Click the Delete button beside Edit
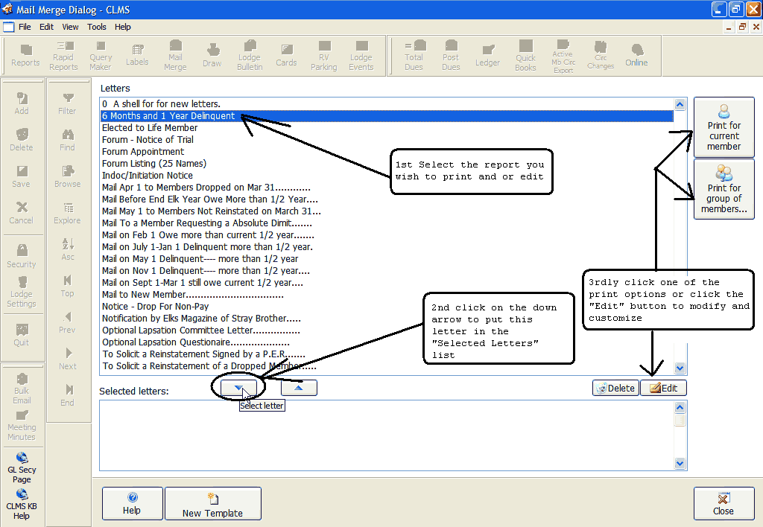 point(615,388)
